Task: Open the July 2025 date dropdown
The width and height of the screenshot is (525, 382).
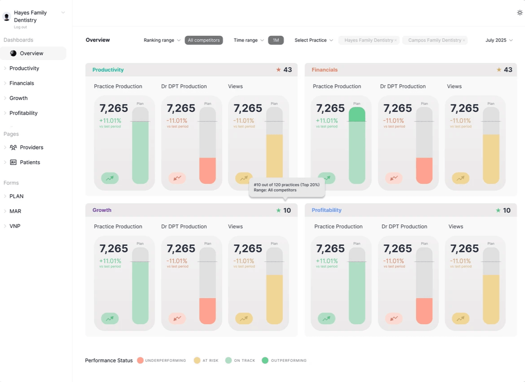Action: pos(499,40)
